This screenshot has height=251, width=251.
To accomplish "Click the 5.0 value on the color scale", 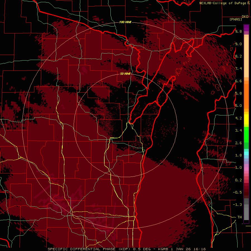I will [x=239, y=106].
